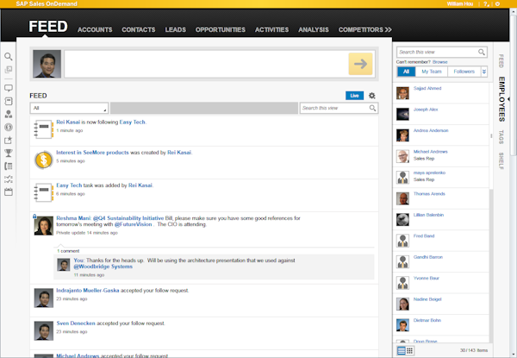Click the Browse link
This screenshot has width=517, height=358.
pyautogui.click(x=439, y=62)
